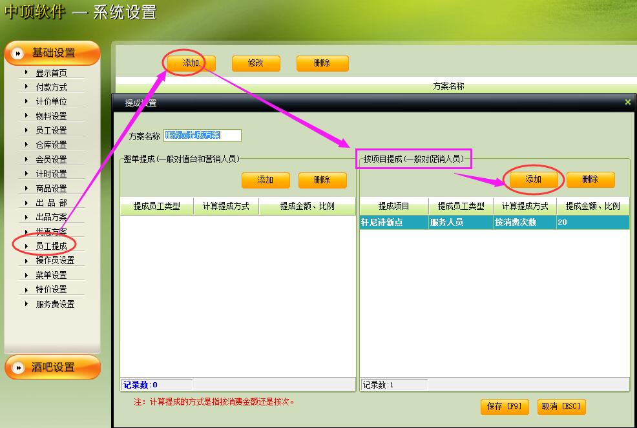Click 删除 under 整单提成 section

[x=322, y=180]
